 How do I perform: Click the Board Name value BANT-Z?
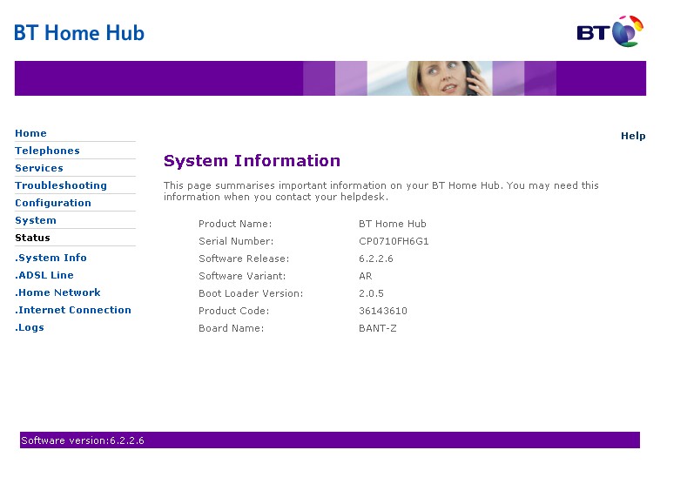[x=378, y=328]
